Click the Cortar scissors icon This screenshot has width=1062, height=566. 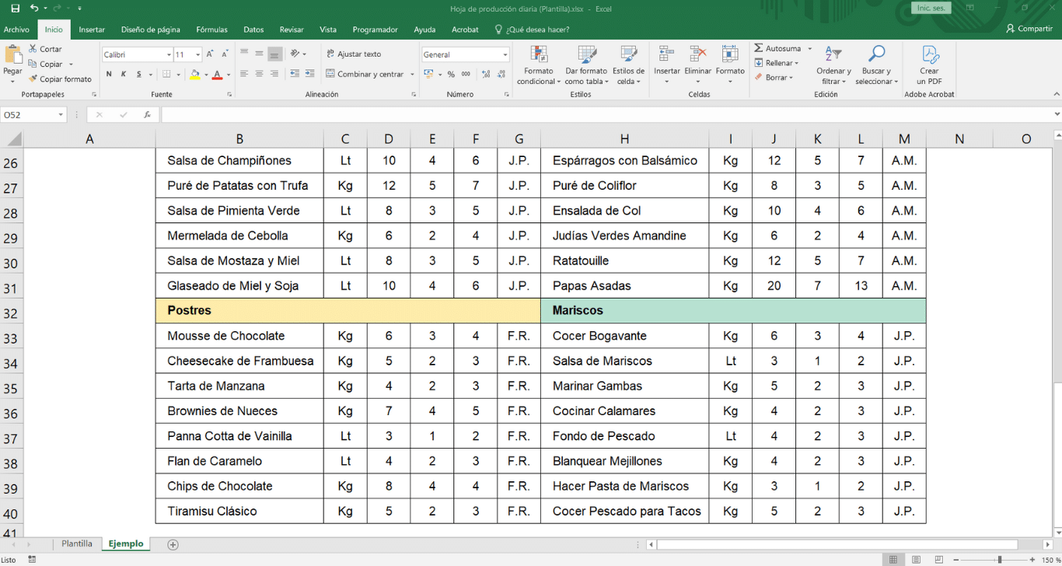[x=33, y=49]
